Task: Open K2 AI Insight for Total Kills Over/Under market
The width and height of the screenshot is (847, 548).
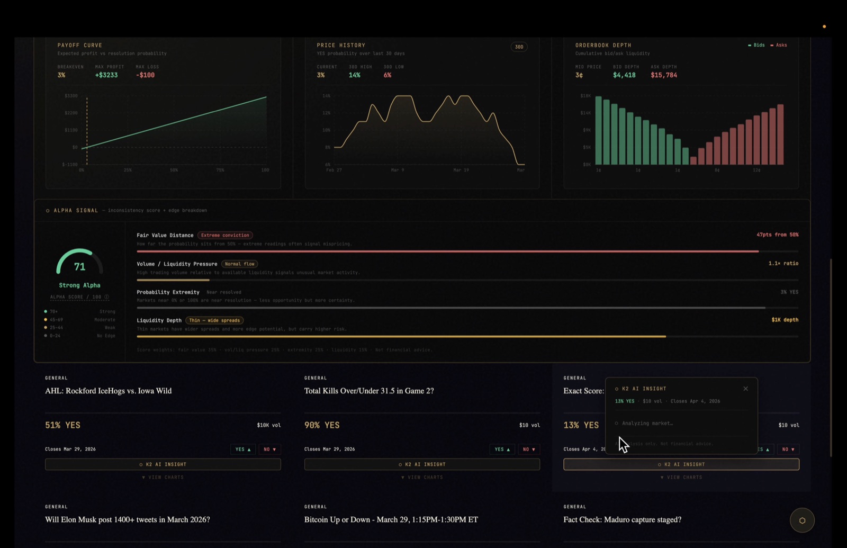Action: [422, 464]
